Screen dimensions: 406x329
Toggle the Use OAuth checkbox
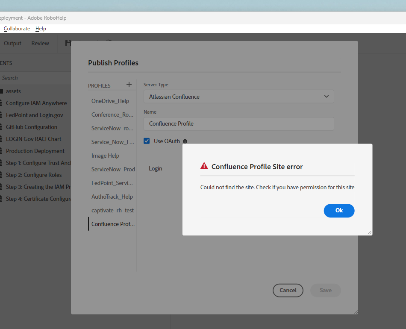tap(147, 141)
